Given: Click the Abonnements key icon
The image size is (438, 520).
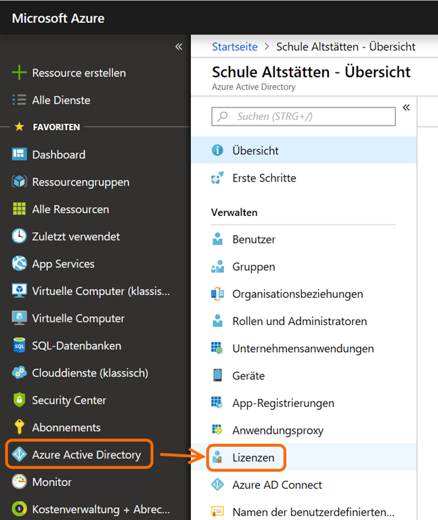Looking at the screenshot, I should [19, 427].
